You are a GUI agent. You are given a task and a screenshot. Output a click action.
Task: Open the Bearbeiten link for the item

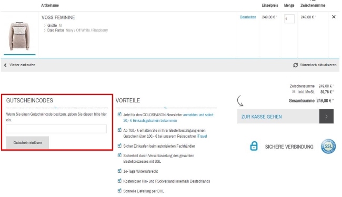pos(248,17)
